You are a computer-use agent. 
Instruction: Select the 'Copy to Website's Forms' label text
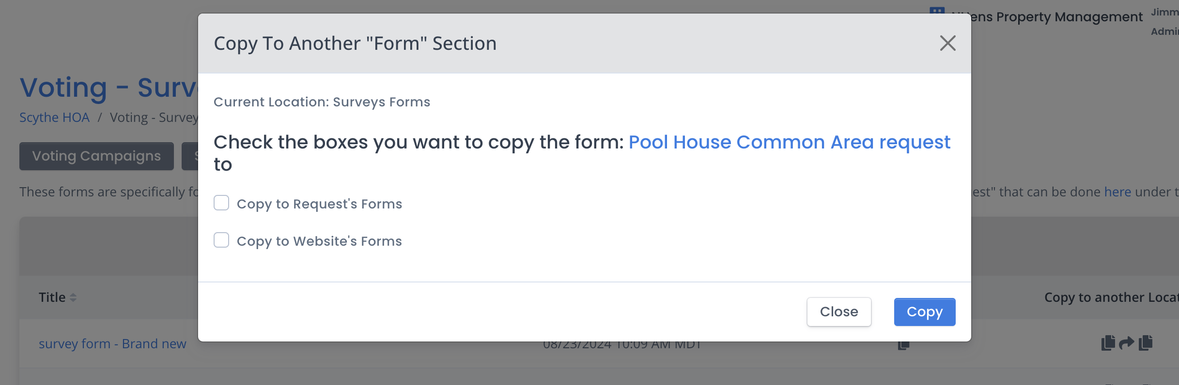pyautogui.click(x=319, y=241)
